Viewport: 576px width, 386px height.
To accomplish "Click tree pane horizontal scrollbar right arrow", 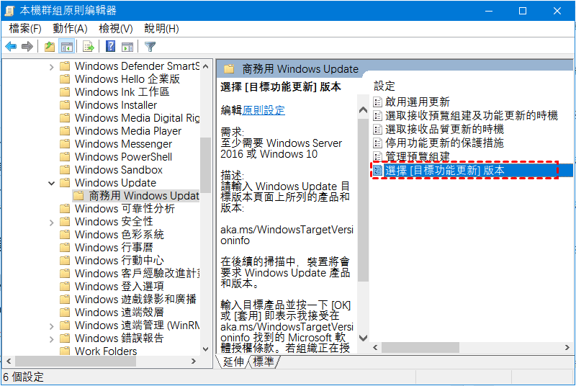I will pyautogui.click(x=194, y=362).
